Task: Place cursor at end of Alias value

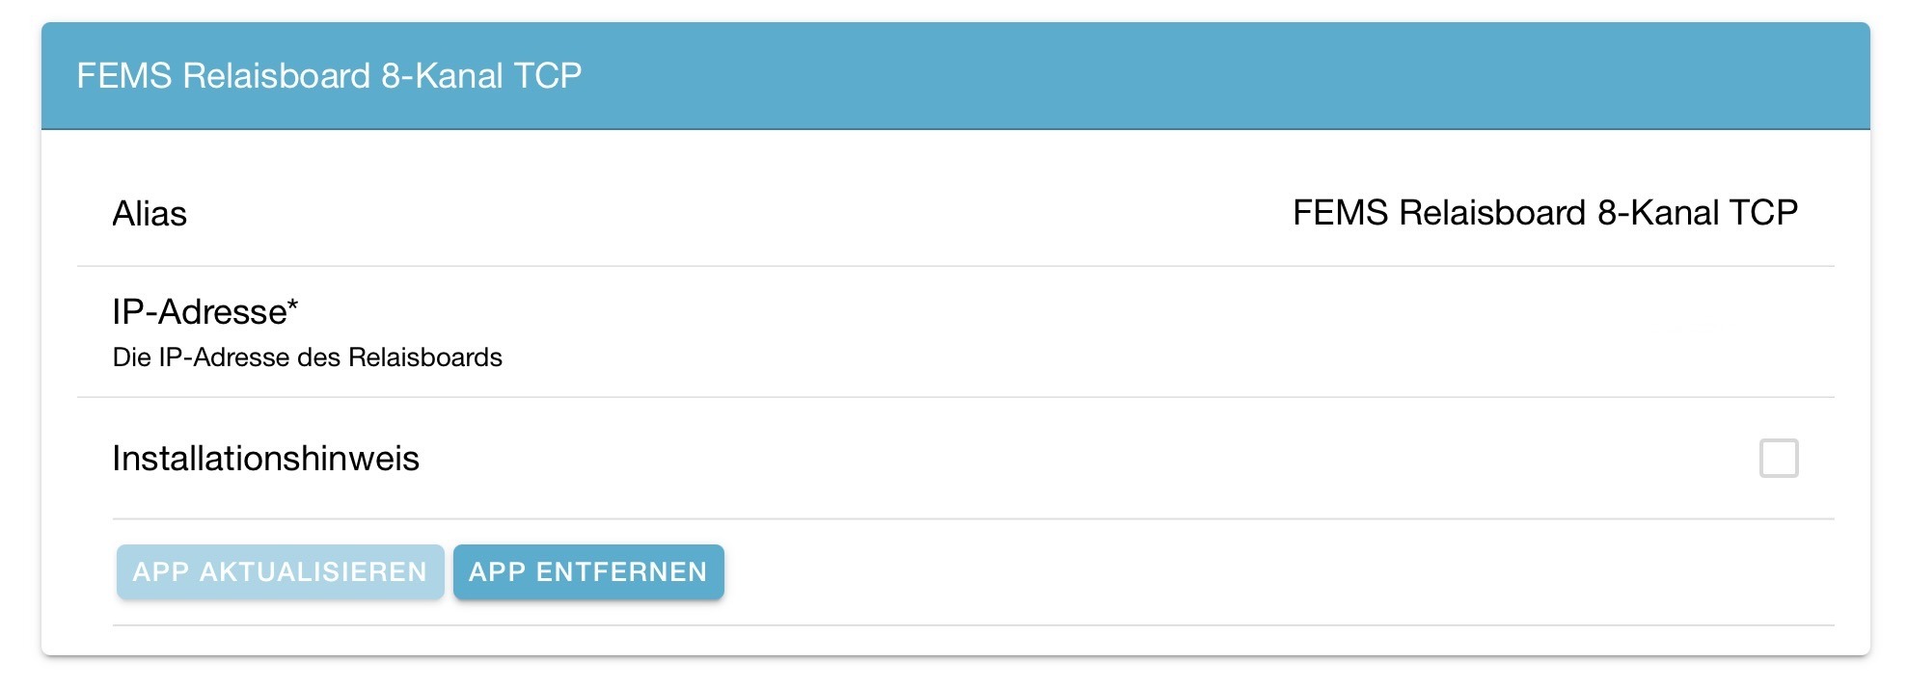Action: (x=1798, y=213)
